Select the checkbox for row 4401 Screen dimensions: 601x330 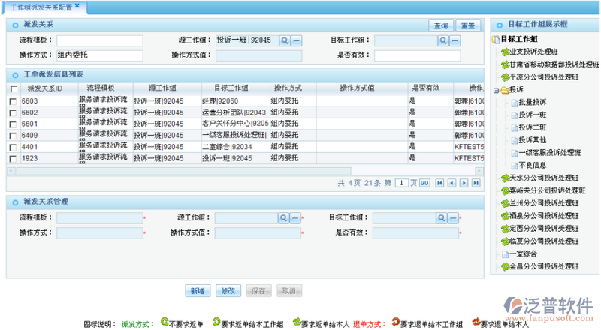tap(13, 147)
